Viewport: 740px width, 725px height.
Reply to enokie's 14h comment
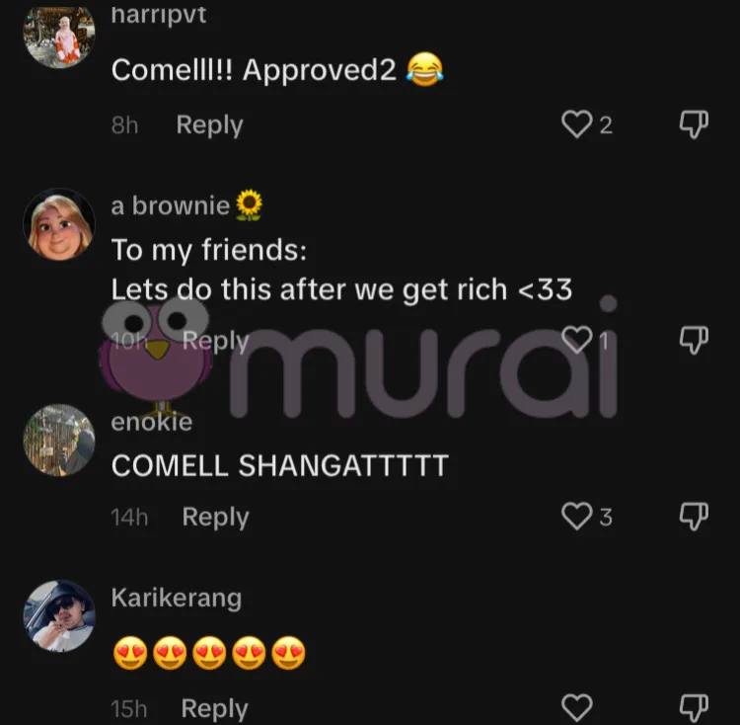[x=216, y=518]
